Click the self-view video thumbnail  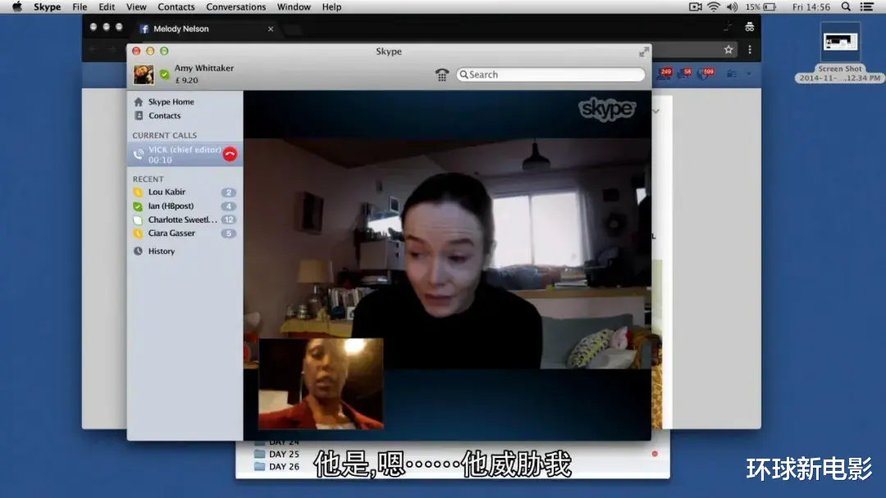321,383
